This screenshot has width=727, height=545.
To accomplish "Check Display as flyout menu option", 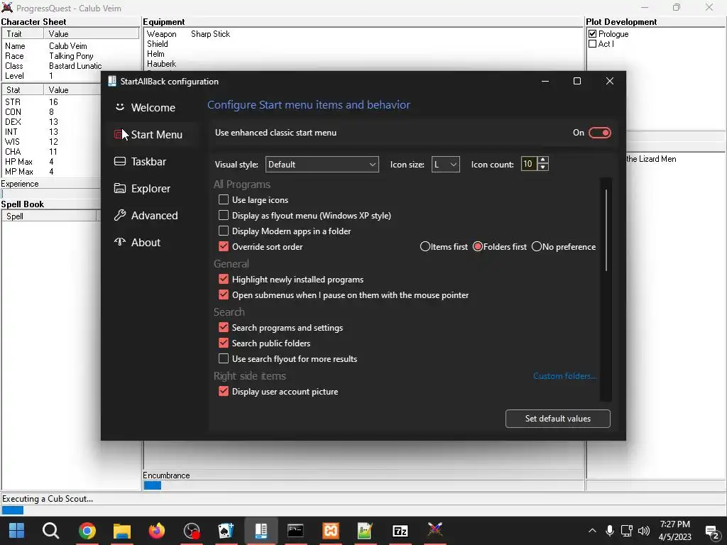I will coord(224,216).
